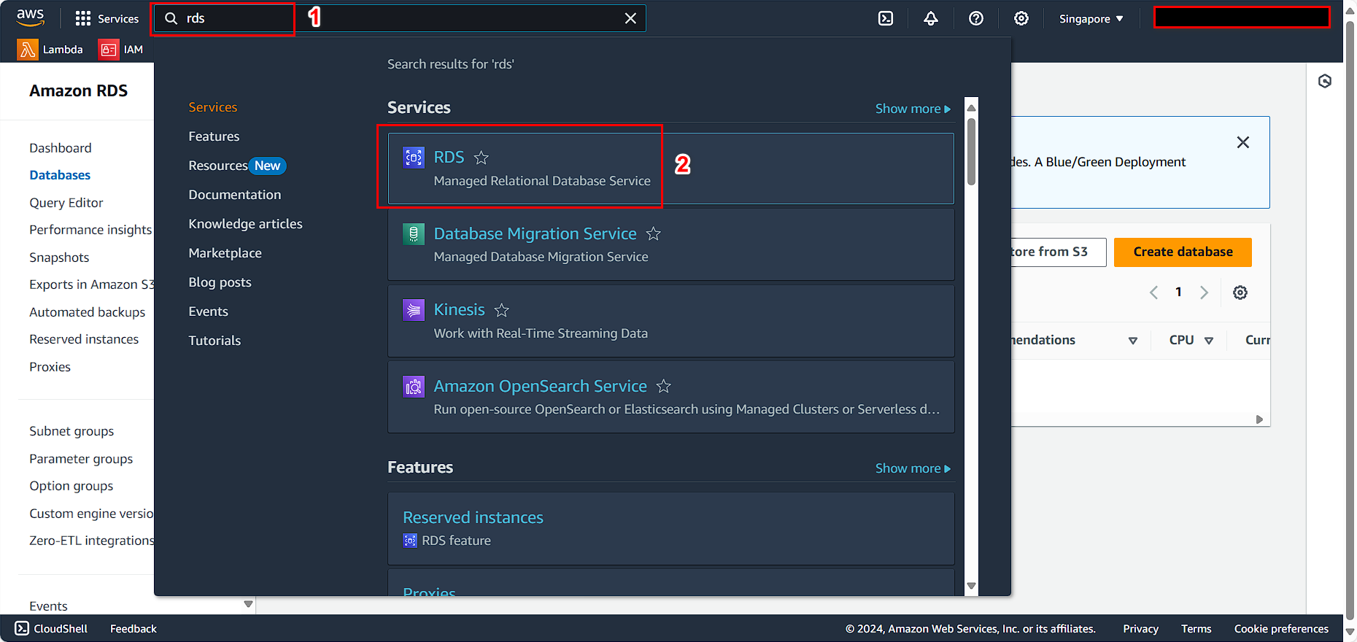Screen dimensions: 1357x642
Task: Sort by CPU column arrow
Action: pos(1209,341)
